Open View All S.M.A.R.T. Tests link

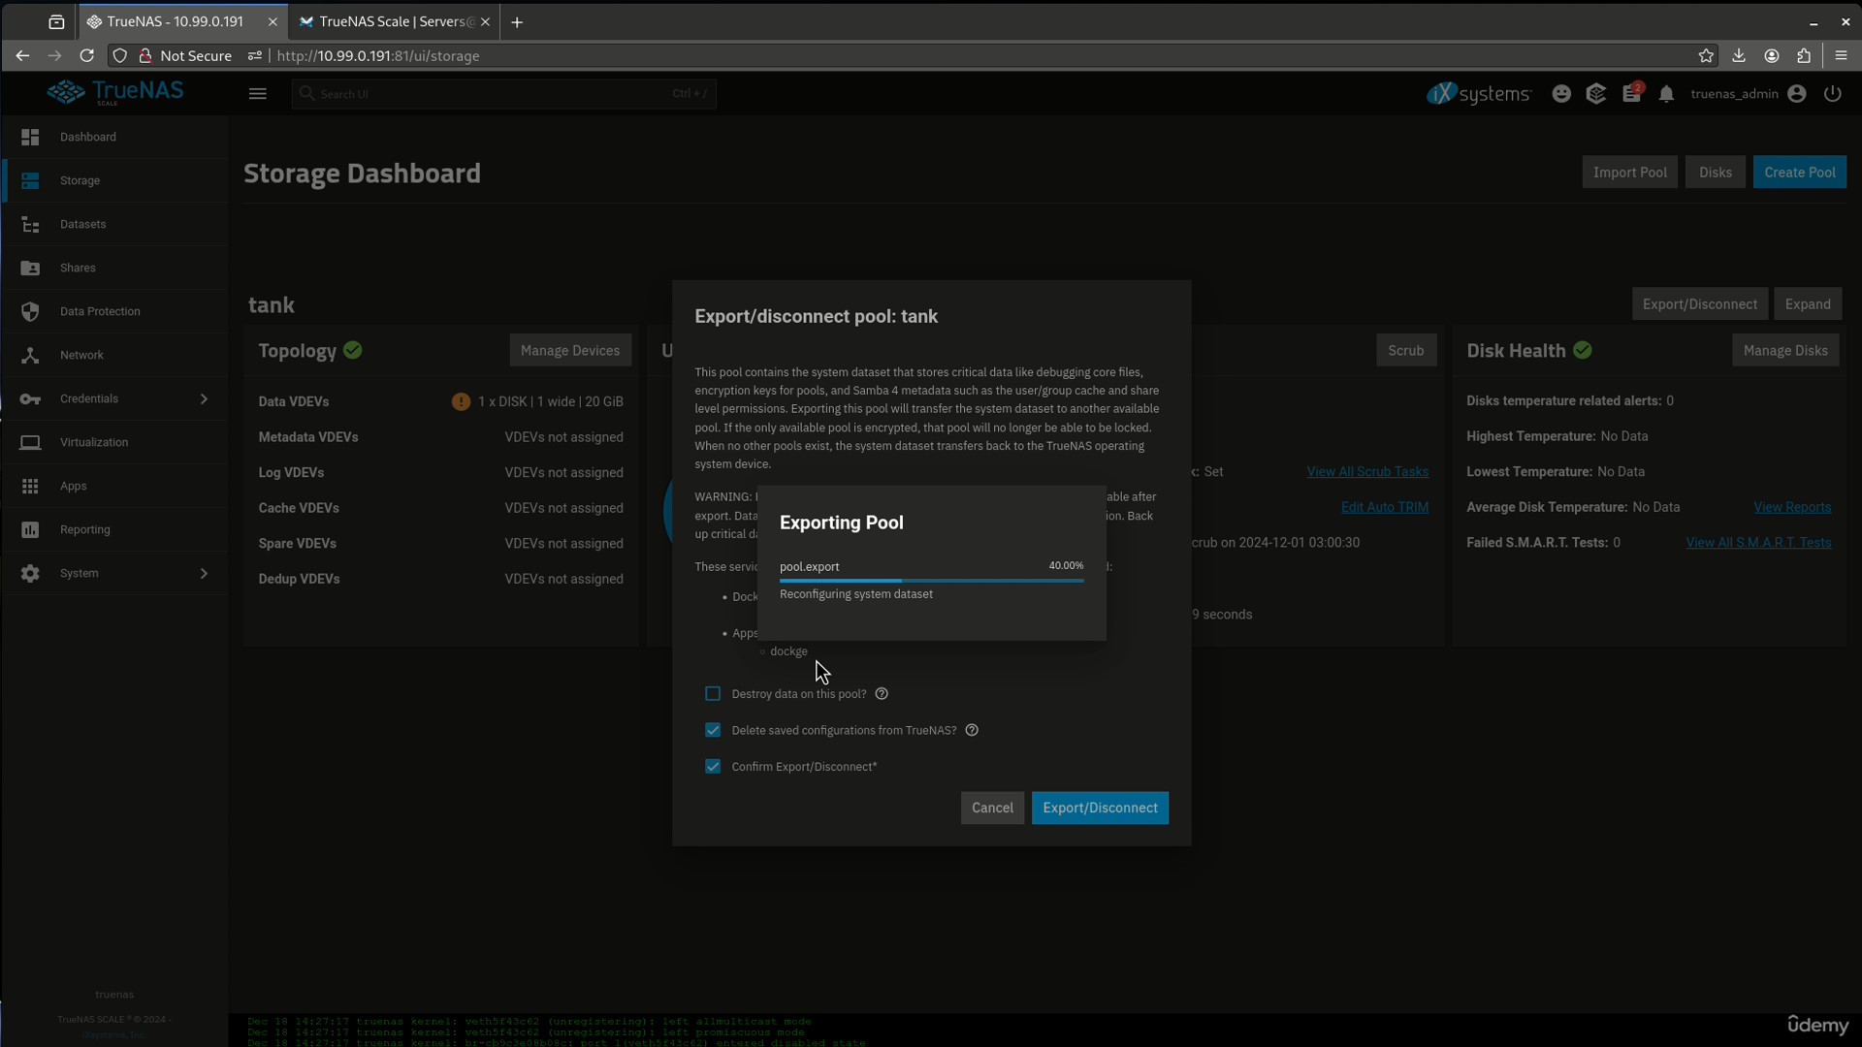coord(1758,543)
